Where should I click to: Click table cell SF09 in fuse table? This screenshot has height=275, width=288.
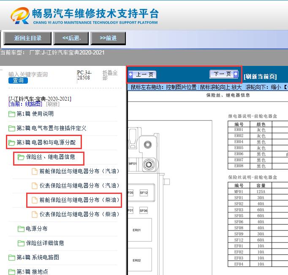[x=239, y=234]
